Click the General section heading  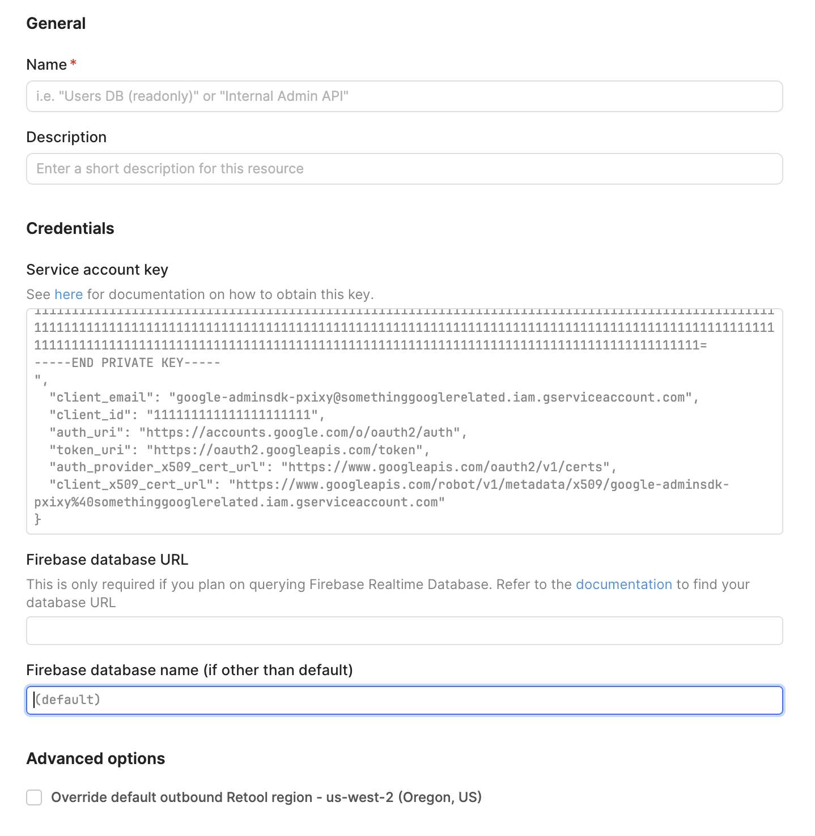tap(56, 23)
